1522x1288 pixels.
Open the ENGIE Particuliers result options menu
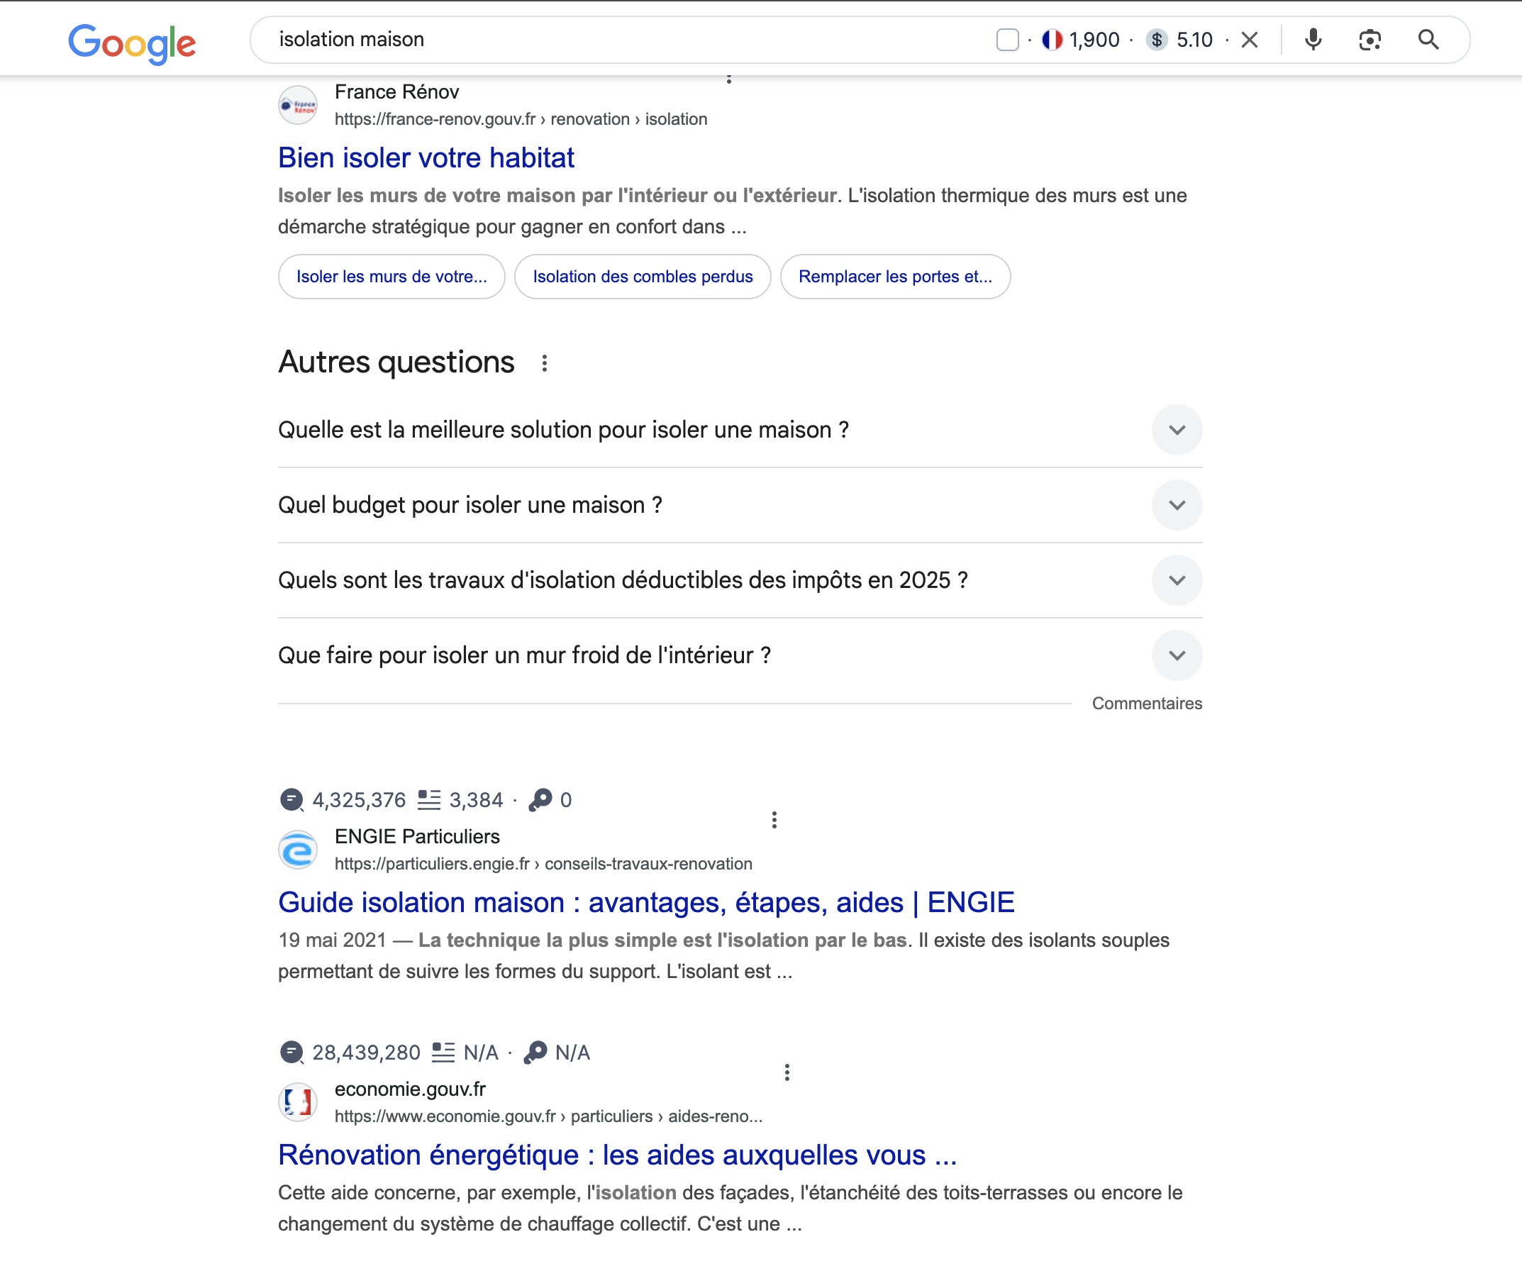tap(774, 820)
